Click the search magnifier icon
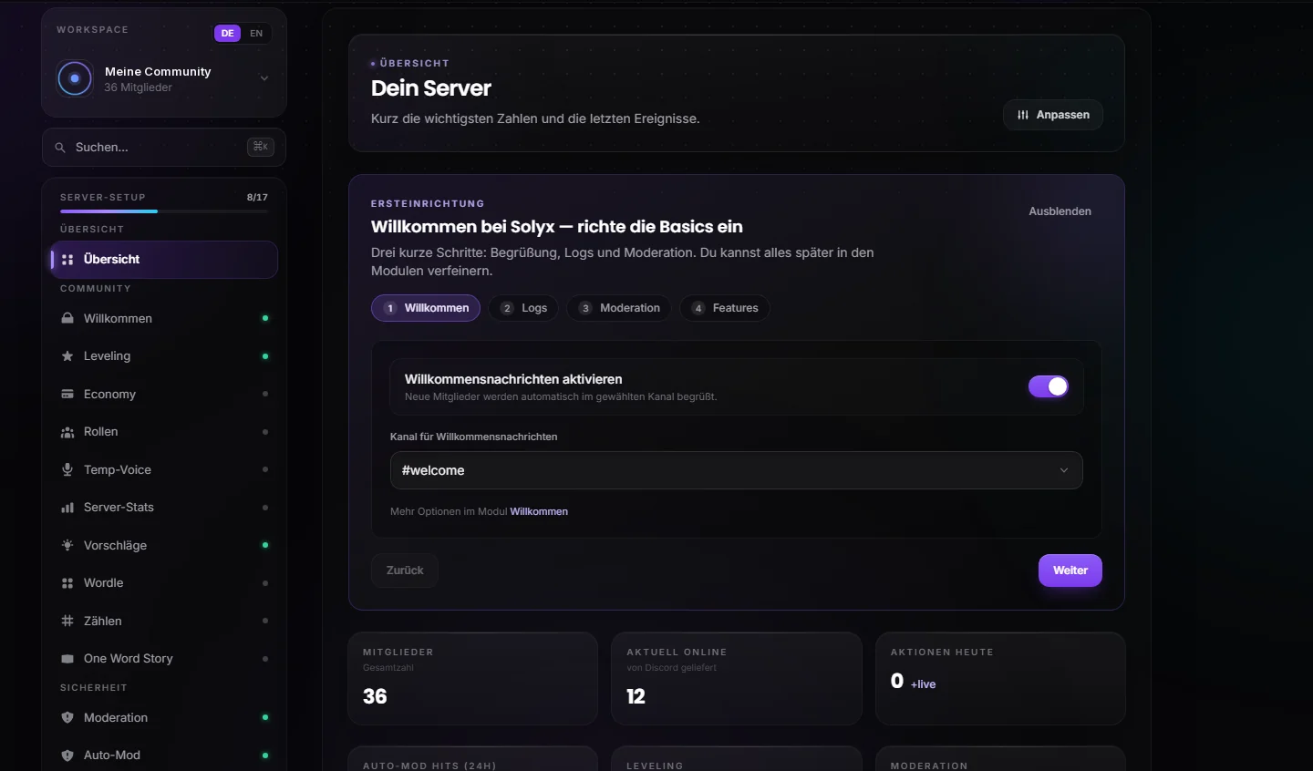This screenshot has height=771, width=1313. (60, 148)
